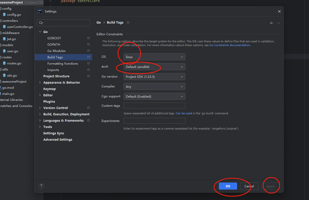Select Go Modules in settings tree
309x200 pixels.
56,51
